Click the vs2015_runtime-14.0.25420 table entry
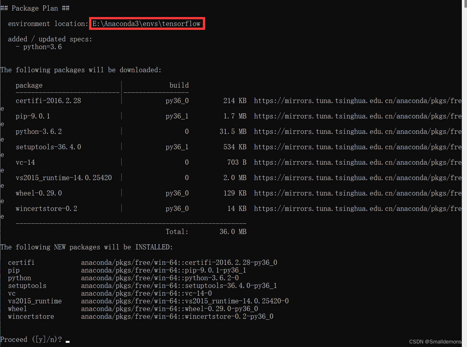The image size is (467, 347). pyautogui.click(x=64, y=178)
